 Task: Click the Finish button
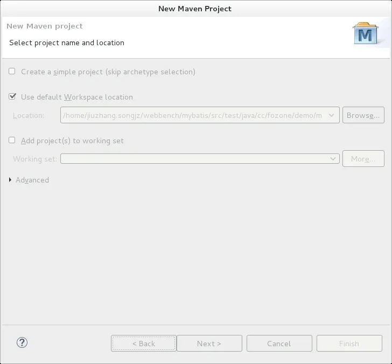pos(349,343)
